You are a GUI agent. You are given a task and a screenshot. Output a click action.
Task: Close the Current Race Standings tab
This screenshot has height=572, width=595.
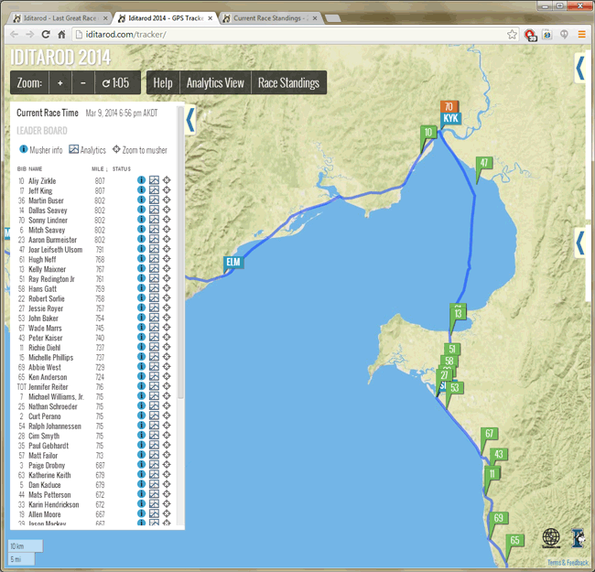[315, 18]
